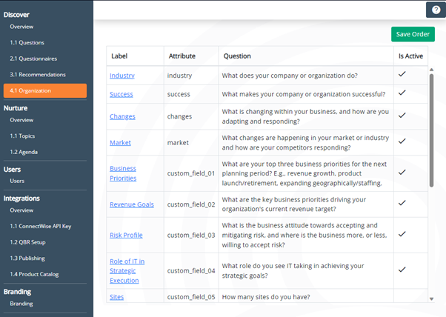Open 2.1 Questionnaires in sidebar
This screenshot has height=317, width=446.
pos(33,59)
